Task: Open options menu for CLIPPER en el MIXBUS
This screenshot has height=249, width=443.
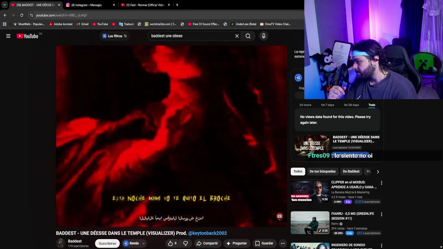Action: click(x=381, y=183)
